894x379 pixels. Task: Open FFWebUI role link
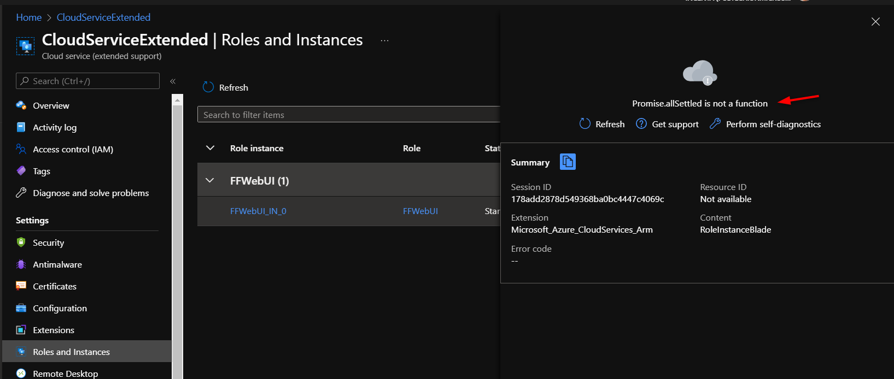click(x=420, y=211)
